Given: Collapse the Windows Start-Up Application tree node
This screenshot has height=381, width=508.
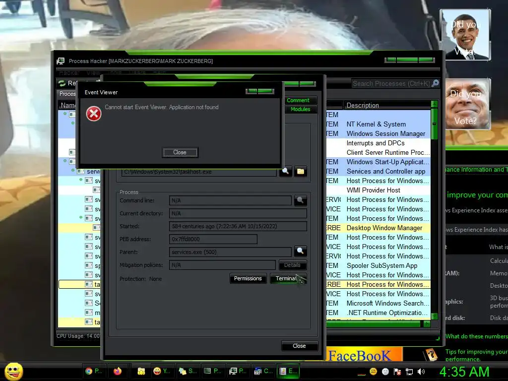Looking at the screenshot, I should pos(65,161).
